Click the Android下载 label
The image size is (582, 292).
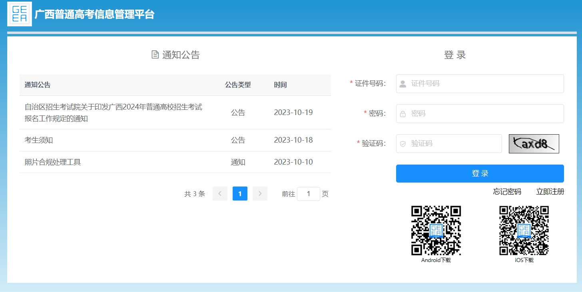coord(436,260)
